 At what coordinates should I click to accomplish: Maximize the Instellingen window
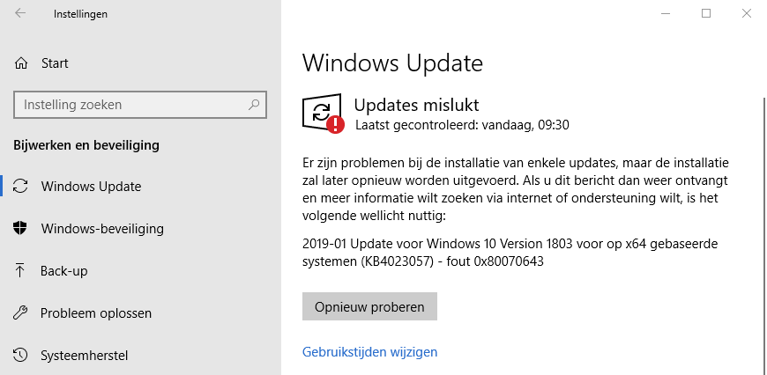pos(706,14)
